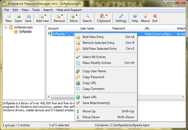Click the horizontal scrollbar thumb
Viewport: 188px width, 130px height.
tap(63, 97)
